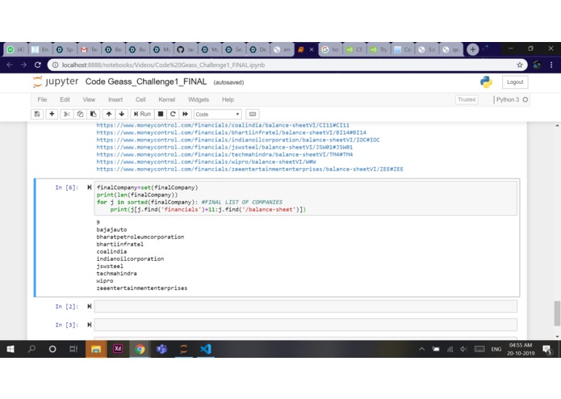Image resolution: width=561 pixels, height=399 pixels.
Task: Open the jswsteel balance-sheet link
Action: (224, 147)
